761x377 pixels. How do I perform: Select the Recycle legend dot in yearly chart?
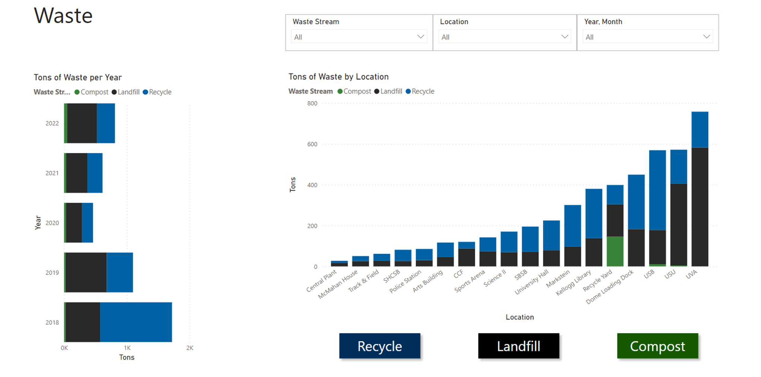146,92
